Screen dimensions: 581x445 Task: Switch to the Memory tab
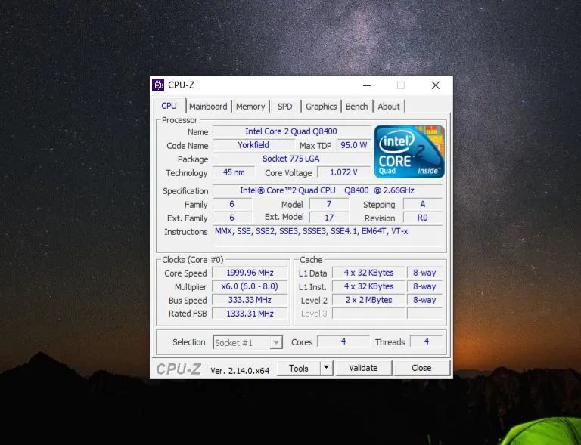pos(250,107)
